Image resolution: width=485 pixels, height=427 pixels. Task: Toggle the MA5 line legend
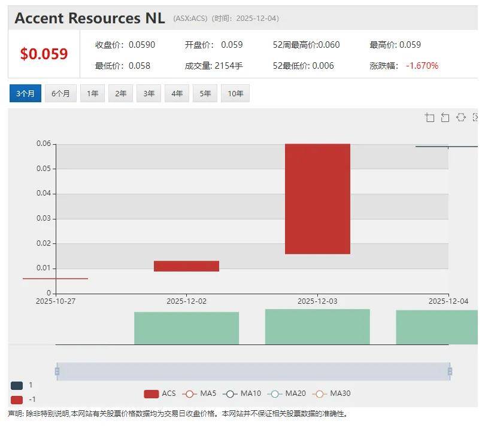tap(199, 394)
